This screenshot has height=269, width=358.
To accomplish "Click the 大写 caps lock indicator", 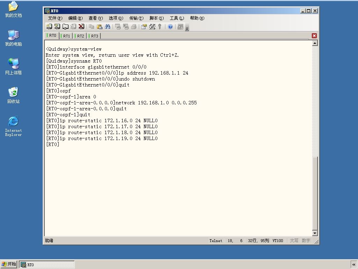I will 294,241.
